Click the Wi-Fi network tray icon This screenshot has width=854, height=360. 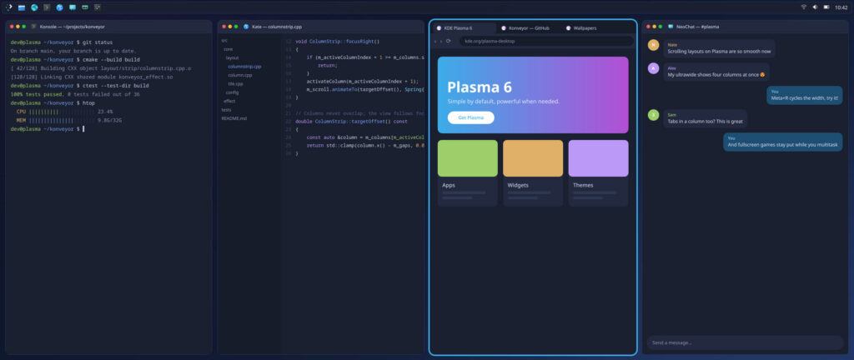coord(803,7)
